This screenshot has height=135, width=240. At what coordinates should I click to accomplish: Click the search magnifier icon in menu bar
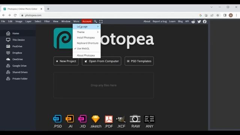(x=95, y=21)
